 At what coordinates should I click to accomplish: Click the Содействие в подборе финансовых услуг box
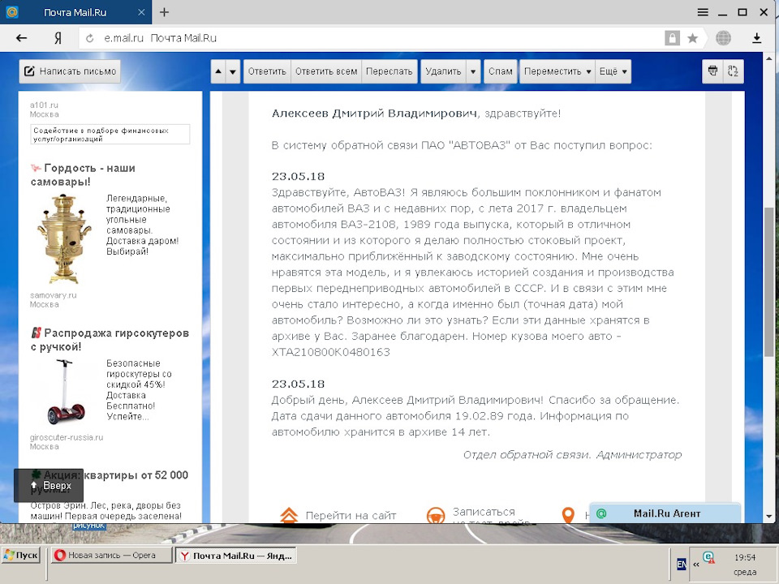tap(110, 134)
